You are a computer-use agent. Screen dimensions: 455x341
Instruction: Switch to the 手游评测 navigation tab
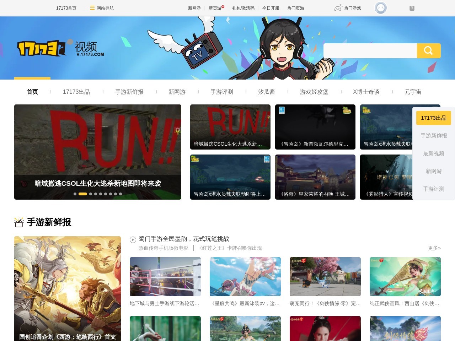(221, 92)
